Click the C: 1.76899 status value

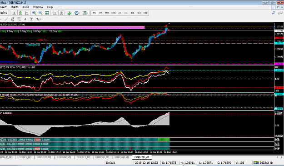click(224, 162)
